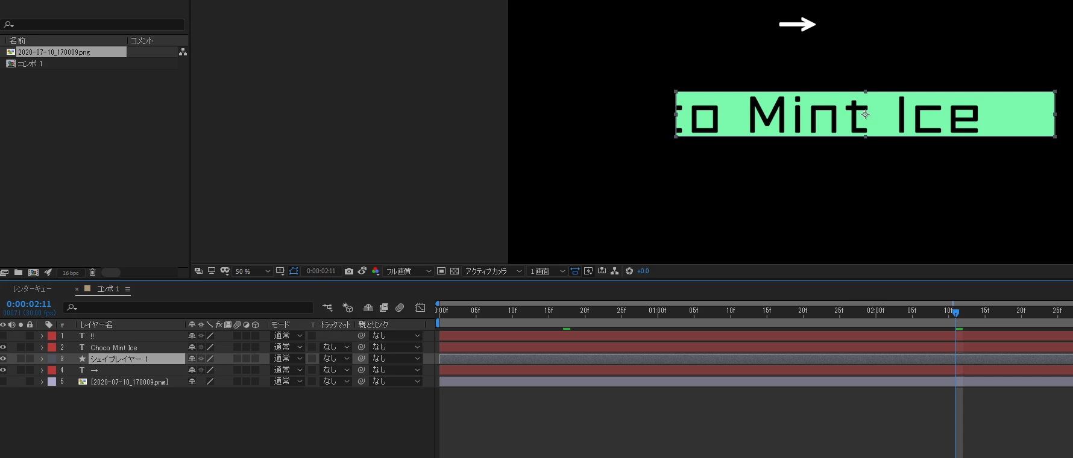
Task: Click the +0.0 exposure value
Action: [x=643, y=271]
